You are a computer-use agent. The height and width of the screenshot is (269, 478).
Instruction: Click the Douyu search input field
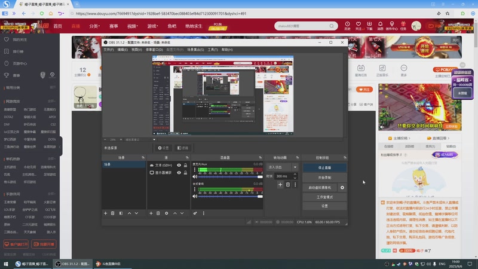coord(302,26)
